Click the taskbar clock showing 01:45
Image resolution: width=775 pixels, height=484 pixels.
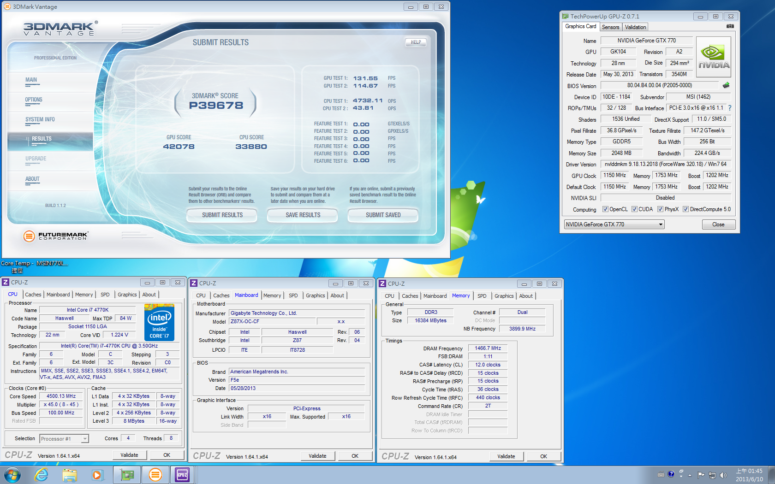(x=749, y=475)
